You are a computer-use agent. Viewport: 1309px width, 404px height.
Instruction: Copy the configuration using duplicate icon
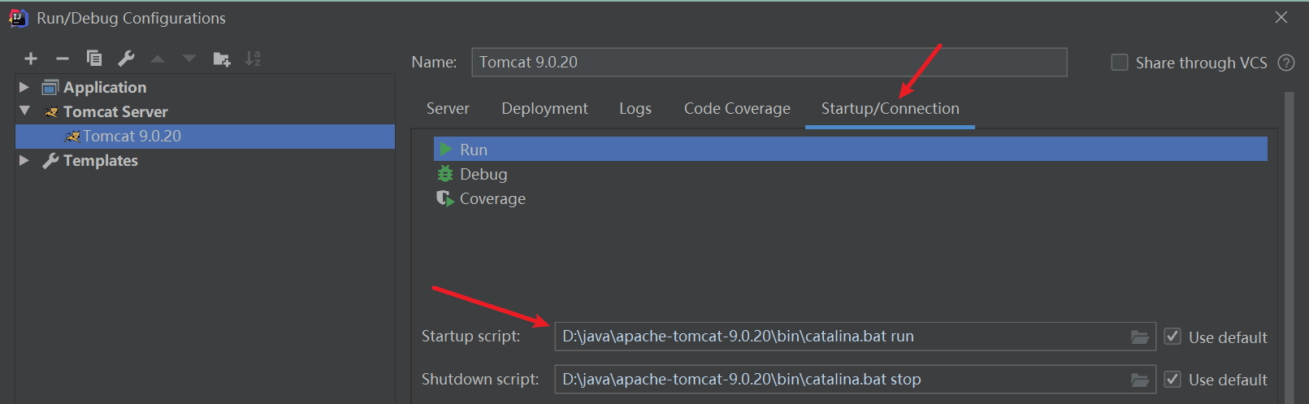[94, 59]
